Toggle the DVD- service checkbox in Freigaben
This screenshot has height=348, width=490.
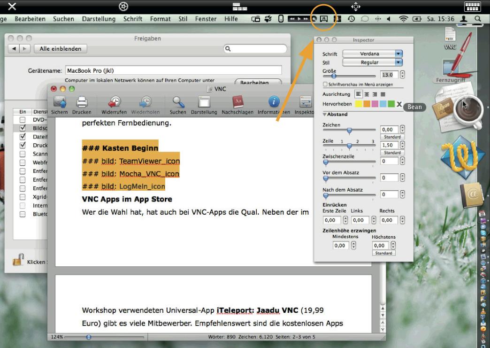pos(23,120)
